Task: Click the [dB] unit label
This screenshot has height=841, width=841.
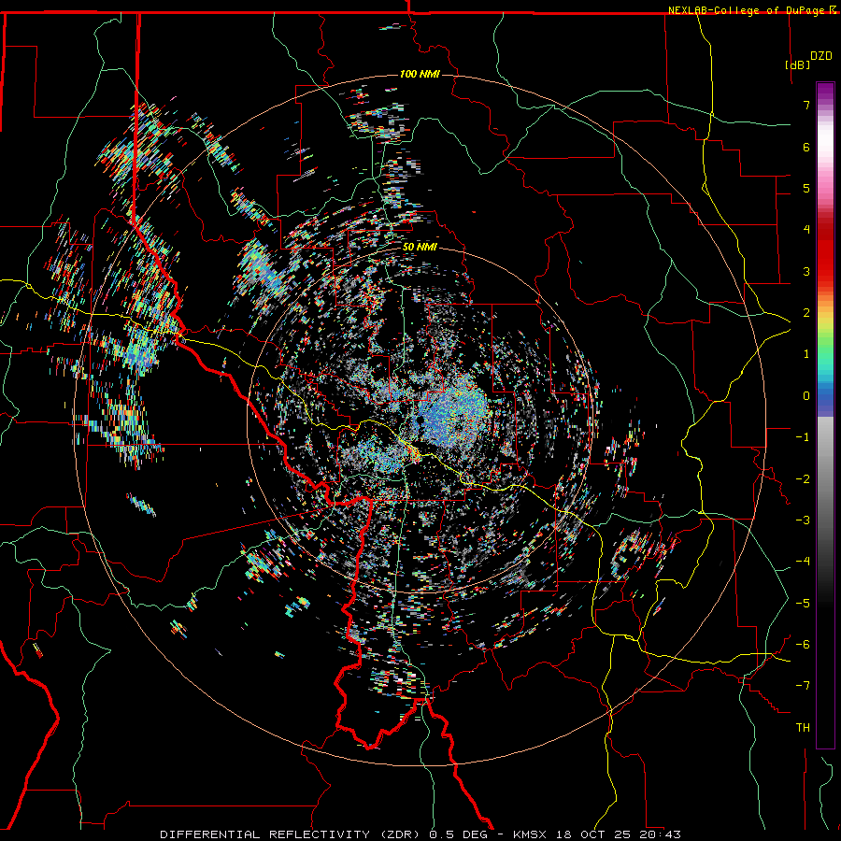Action: point(797,64)
